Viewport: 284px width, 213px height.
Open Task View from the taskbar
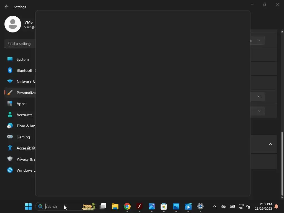pyautogui.click(x=103, y=206)
